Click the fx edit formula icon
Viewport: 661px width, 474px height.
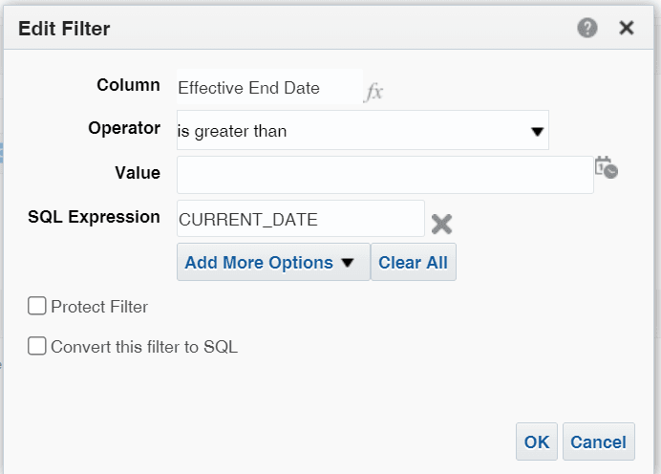click(373, 92)
